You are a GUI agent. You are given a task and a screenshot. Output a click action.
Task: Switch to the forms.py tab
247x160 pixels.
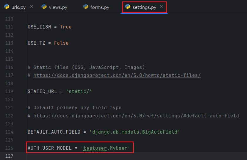100,7
